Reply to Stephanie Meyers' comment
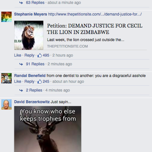 coord(29,55)
